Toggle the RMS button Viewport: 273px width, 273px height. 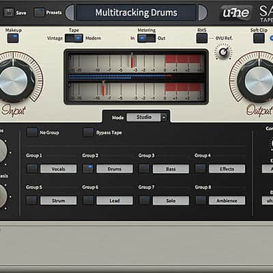pos(202,38)
